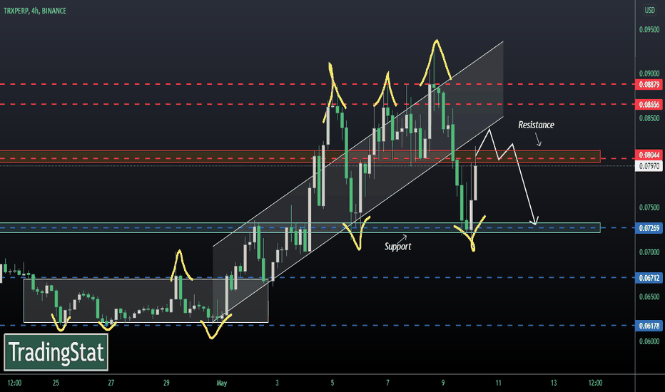Click the 27 date on time axis

[x=111, y=383]
